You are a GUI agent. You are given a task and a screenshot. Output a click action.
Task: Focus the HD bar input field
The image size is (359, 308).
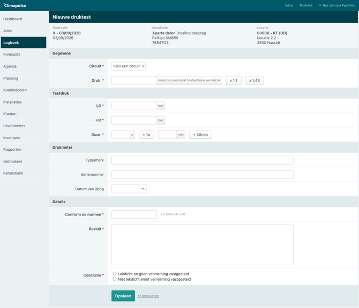tap(134, 120)
